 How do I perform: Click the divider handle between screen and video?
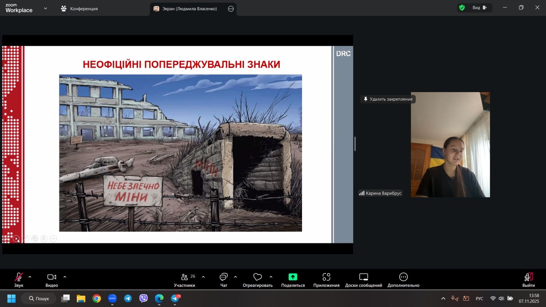point(355,144)
